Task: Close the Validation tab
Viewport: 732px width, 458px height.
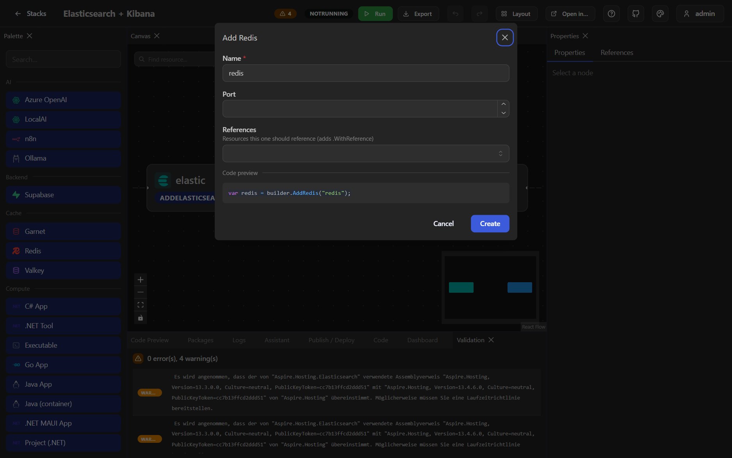Action: click(x=491, y=340)
